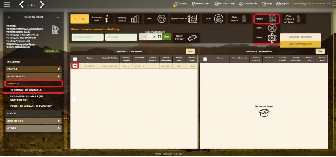Open INCOMING ANIMALS (IN MOVEMENT)

pos(27,98)
